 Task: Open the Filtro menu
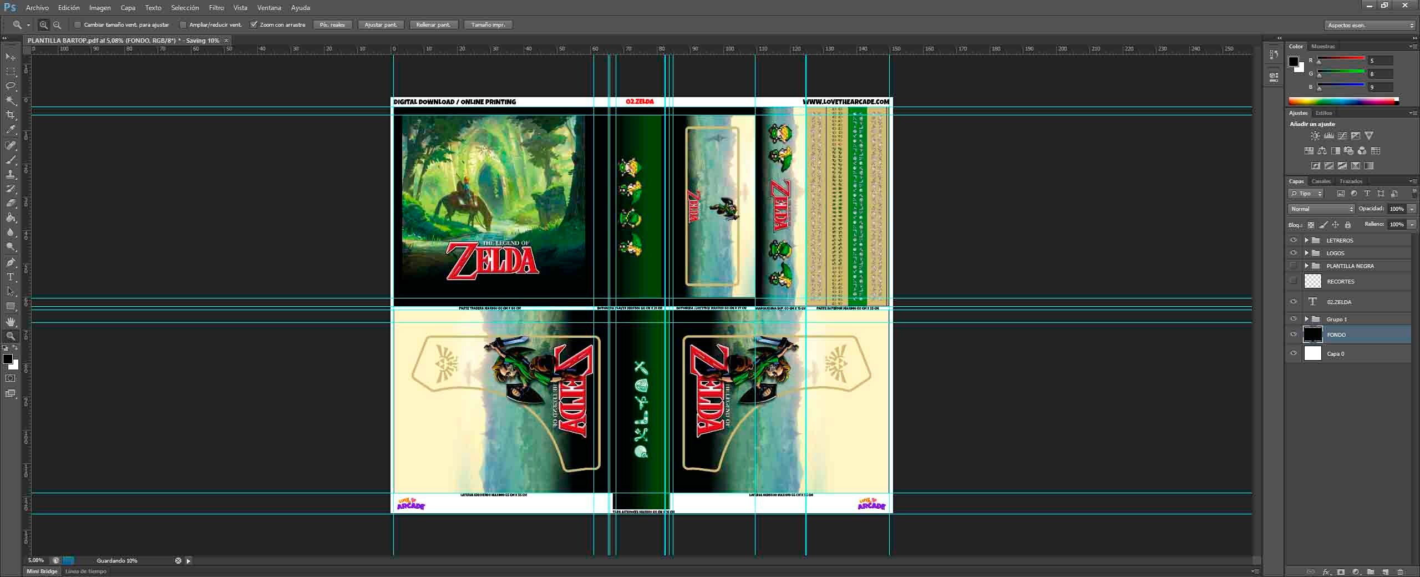(216, 7)
